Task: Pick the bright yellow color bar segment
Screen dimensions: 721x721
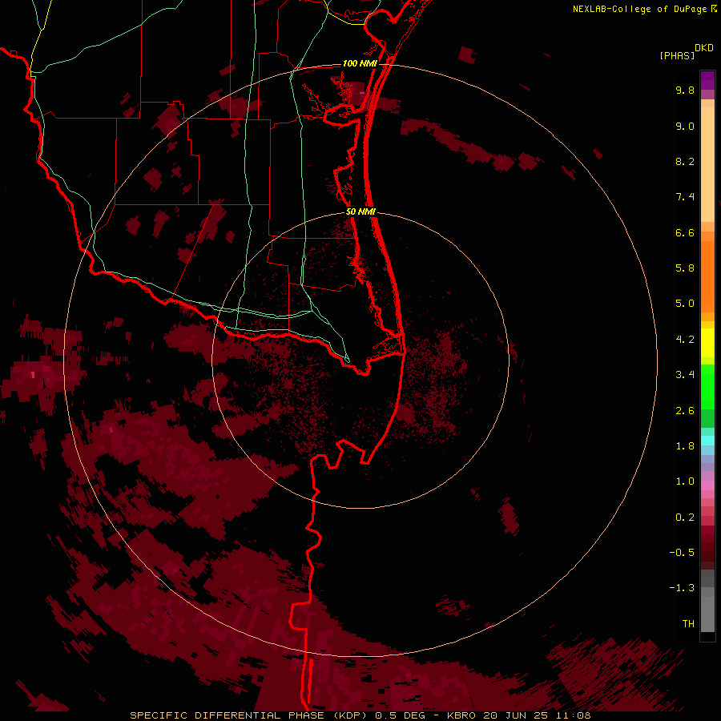Action: tap(707, 343)
